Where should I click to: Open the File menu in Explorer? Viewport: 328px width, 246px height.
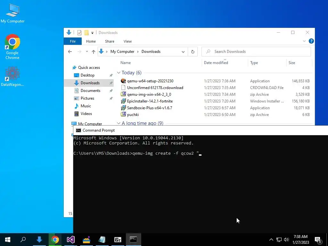[x=73, y=41]
